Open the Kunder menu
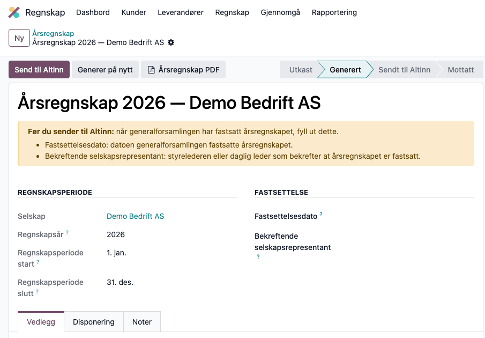 pyautogui.click(x=133, y=12)
